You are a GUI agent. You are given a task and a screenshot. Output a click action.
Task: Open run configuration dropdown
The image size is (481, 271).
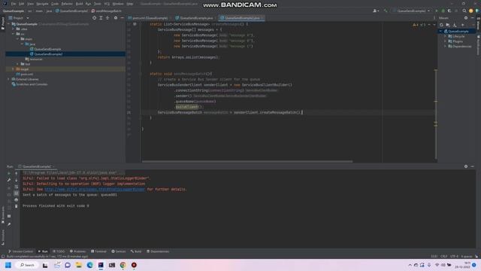(411, 11)
